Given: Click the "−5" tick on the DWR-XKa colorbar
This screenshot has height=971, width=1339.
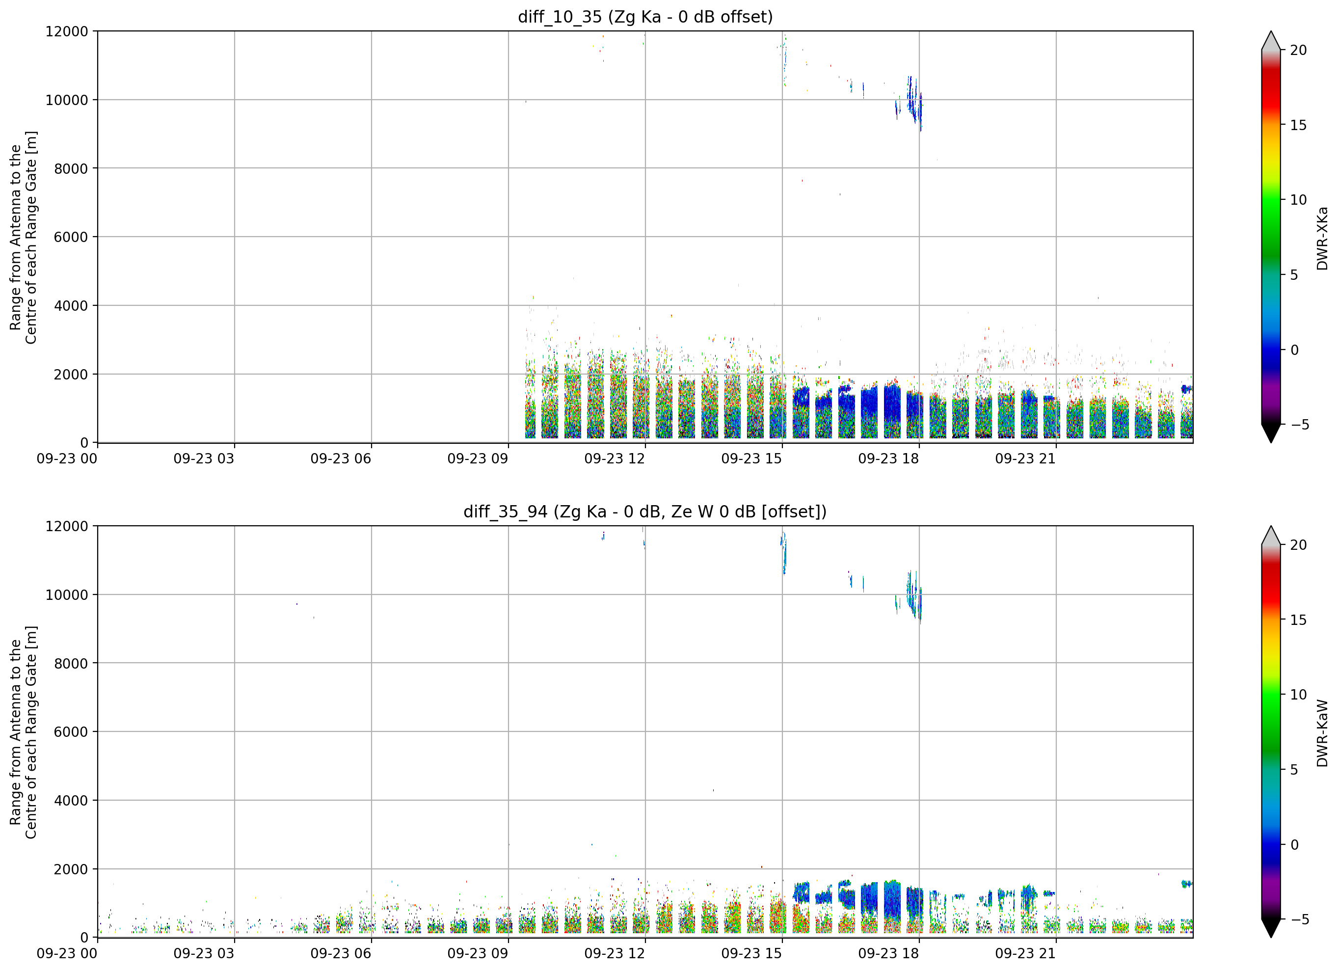Looking at the screenshot, I should coord(1299,425).
